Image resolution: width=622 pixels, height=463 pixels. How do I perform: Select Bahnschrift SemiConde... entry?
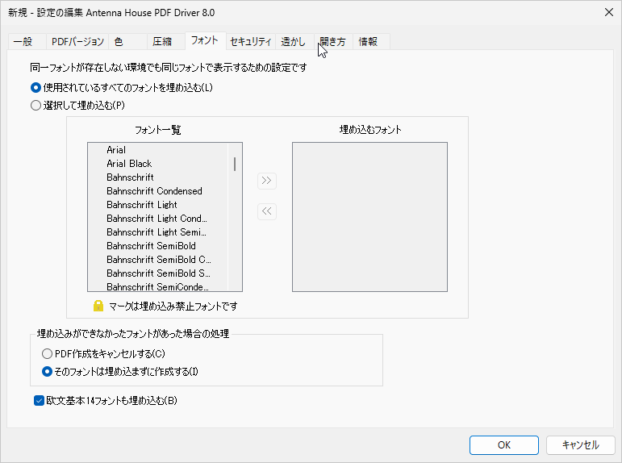(158, 286)
